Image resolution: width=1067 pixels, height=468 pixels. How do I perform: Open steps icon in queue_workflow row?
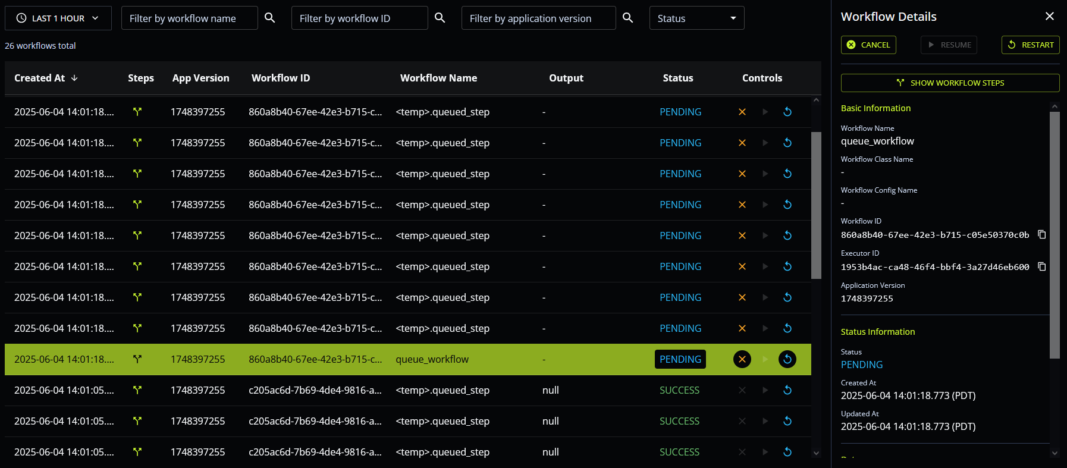pos(137,359)
